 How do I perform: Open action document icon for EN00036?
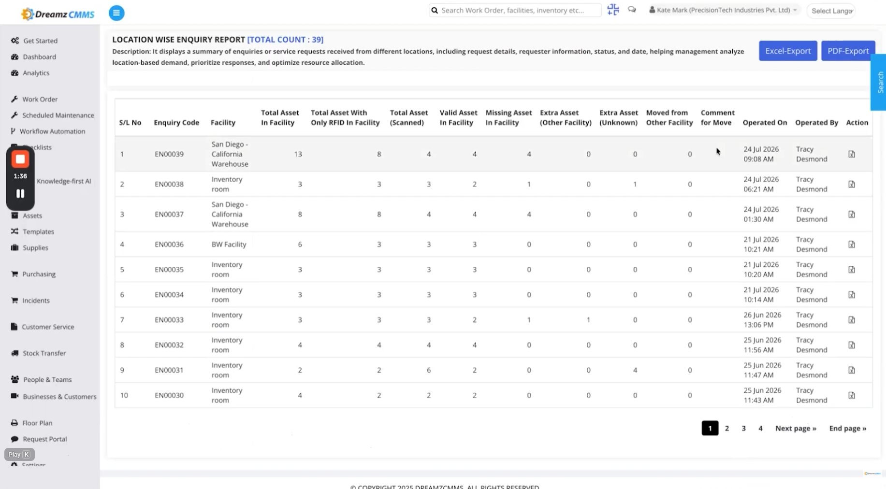click(x=851, y=244)
